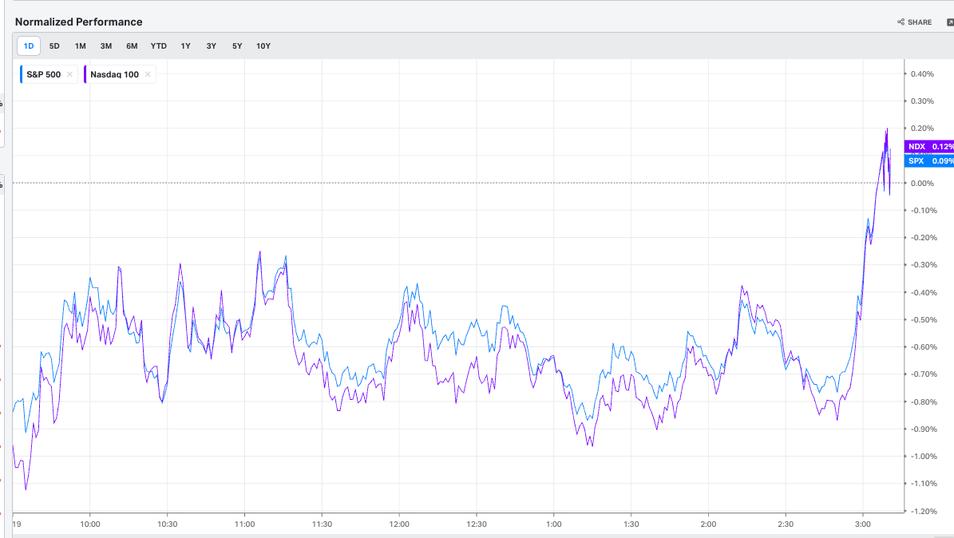Select the 1D time range tab
The width and height of the screenshot is (954, 538).
pos(29,46)
